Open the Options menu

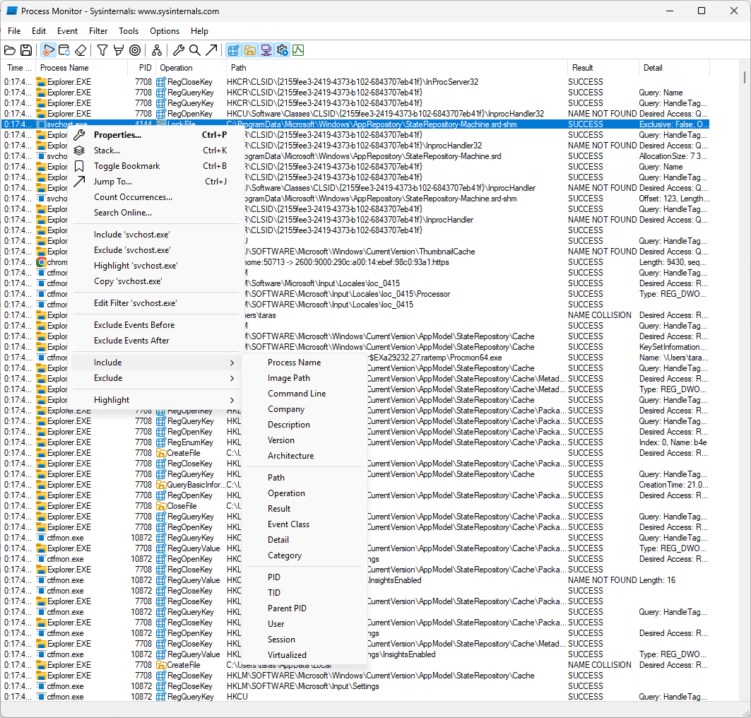click(165, 30)
